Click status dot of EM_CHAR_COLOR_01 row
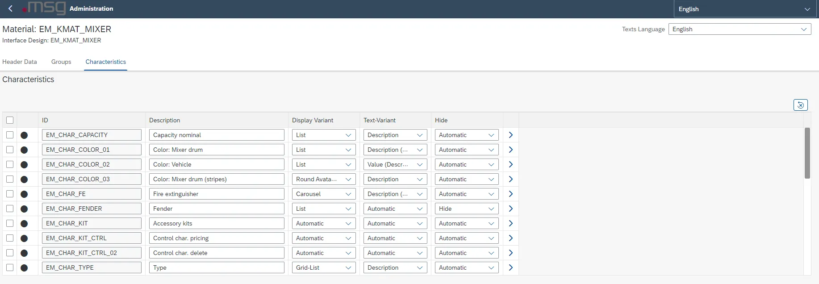The width and height of the screenshot is (819, 284). (24, 150)
